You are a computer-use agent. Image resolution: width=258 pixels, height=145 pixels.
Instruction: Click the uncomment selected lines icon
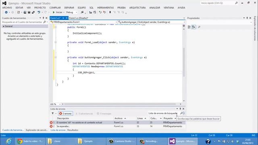coord(104,12)
